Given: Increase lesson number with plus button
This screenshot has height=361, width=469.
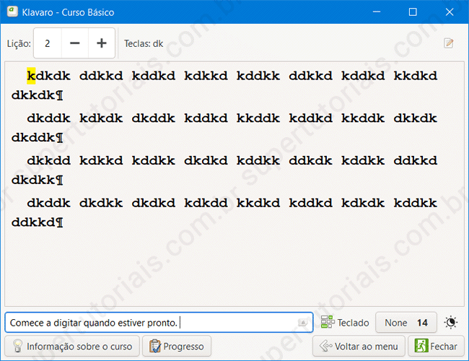Looking at the screenshot, I should (102, 43).
